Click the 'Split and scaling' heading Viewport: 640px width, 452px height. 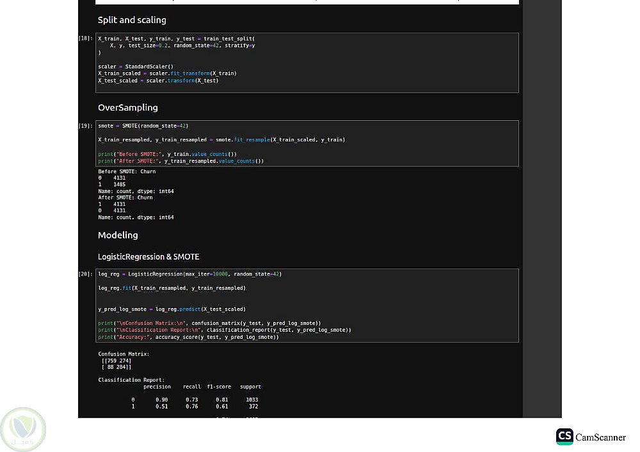(x=132, y=20)
